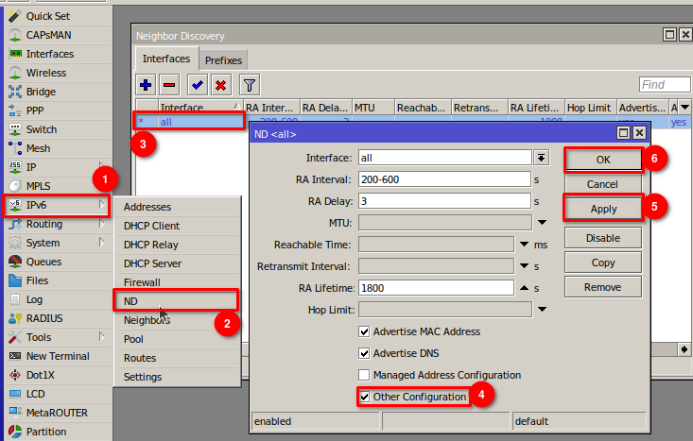693x441 pixels.
Task: Collapse the RA Lifetime field
Action: (525, 287)
